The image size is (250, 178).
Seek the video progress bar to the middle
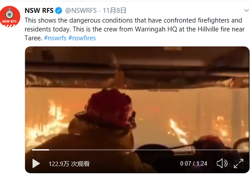tap(137, 150)
